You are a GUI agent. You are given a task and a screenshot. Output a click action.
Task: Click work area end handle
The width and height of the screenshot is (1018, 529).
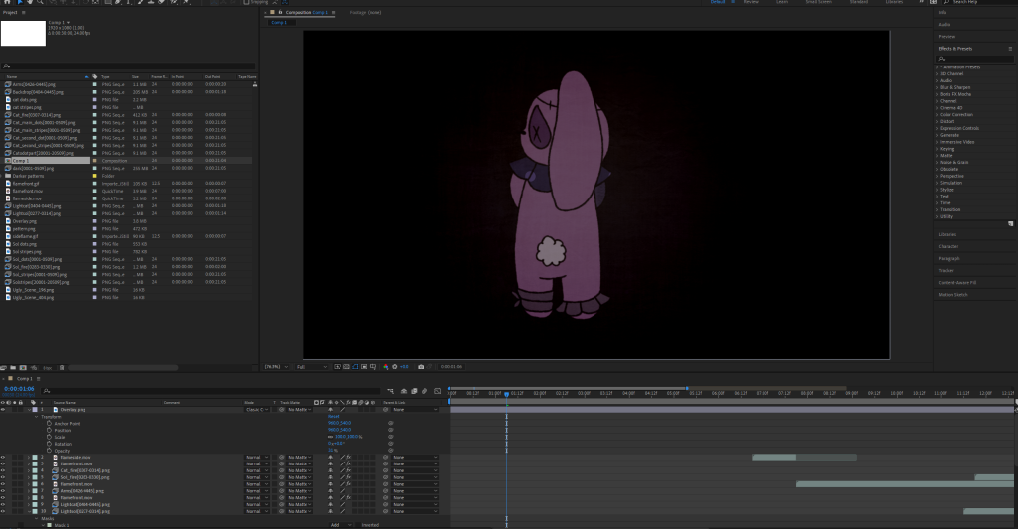click(687, 388)
